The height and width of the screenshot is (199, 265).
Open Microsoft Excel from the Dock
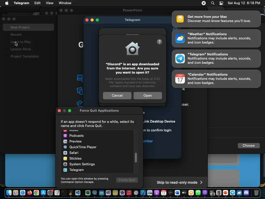[88, 193]
